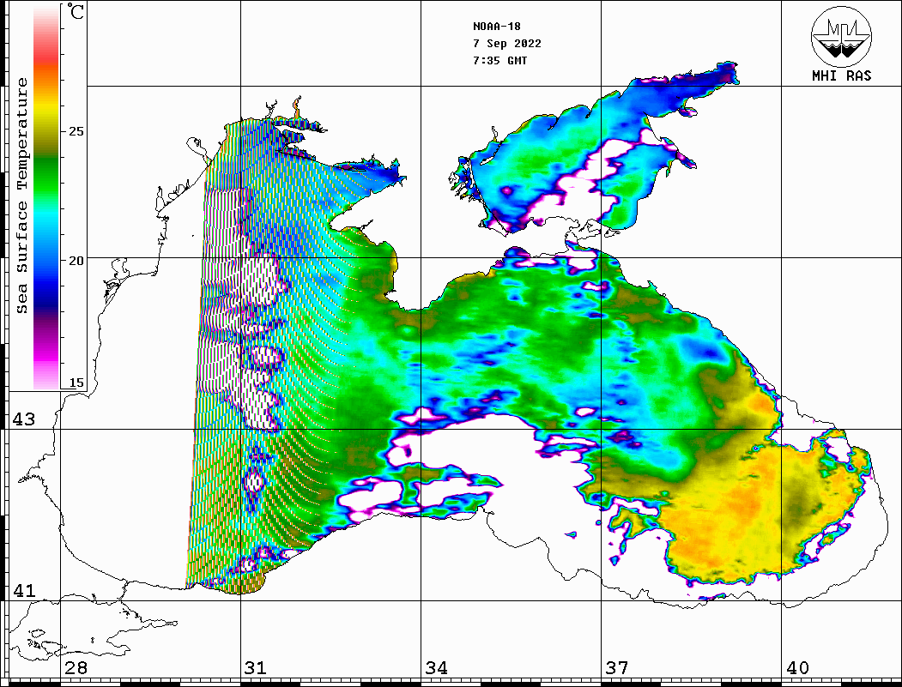Click the MHI RAS logo emblem
902x687 pixels.
pyautogui.click(x=842, y=37)
